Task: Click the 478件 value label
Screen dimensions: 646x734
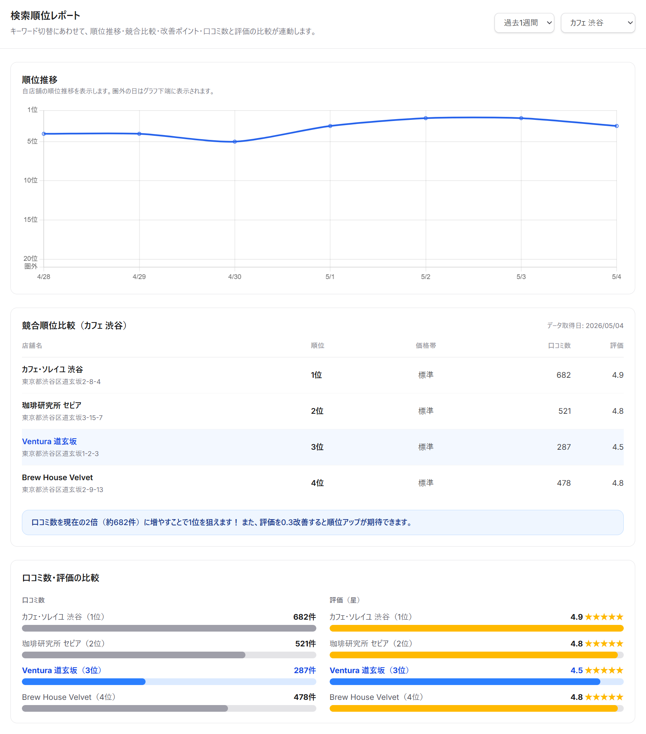Action: point(305,697)
